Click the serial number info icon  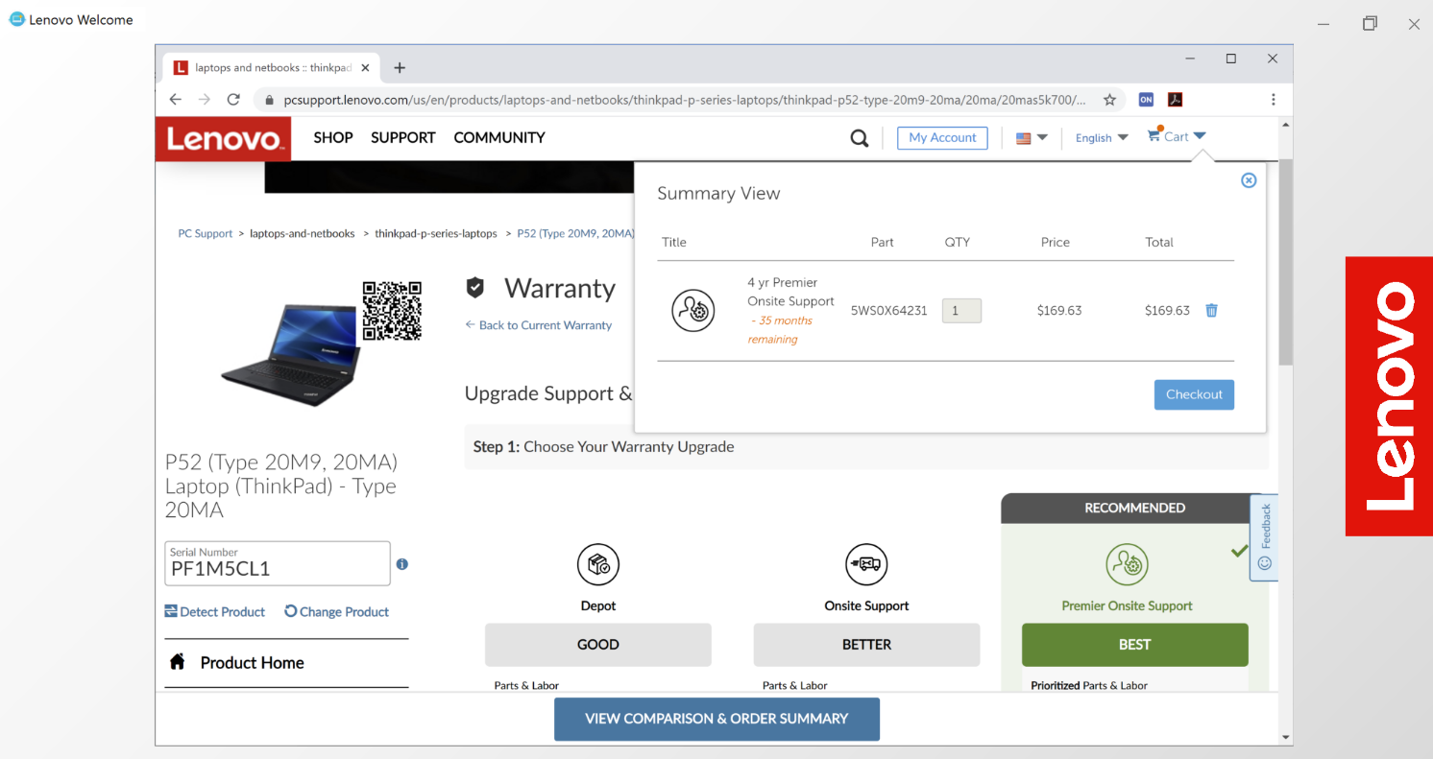401,564
